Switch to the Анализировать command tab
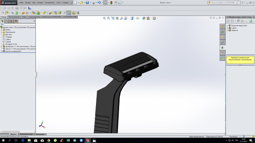This screenshot has height=143, width=255. [35, 17]
